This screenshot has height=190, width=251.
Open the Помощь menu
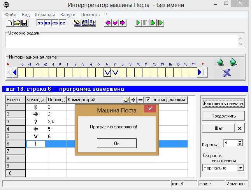[x=90, y=15]
